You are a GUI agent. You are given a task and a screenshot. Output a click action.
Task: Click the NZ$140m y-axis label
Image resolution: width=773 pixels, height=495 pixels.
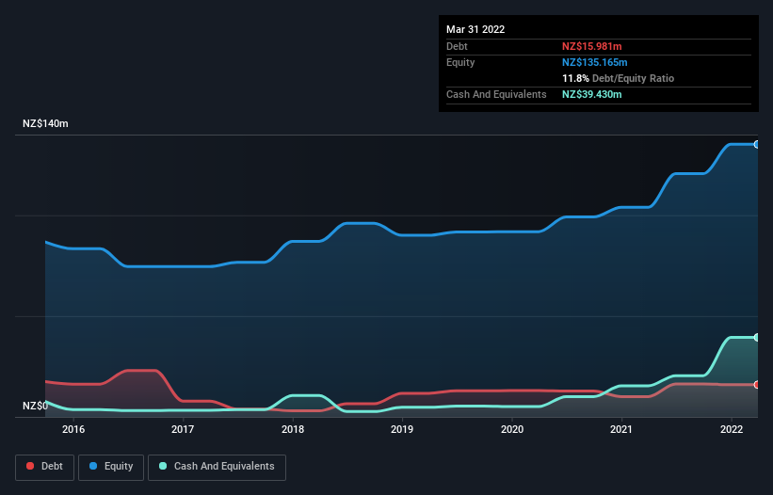tap(45, 123)
